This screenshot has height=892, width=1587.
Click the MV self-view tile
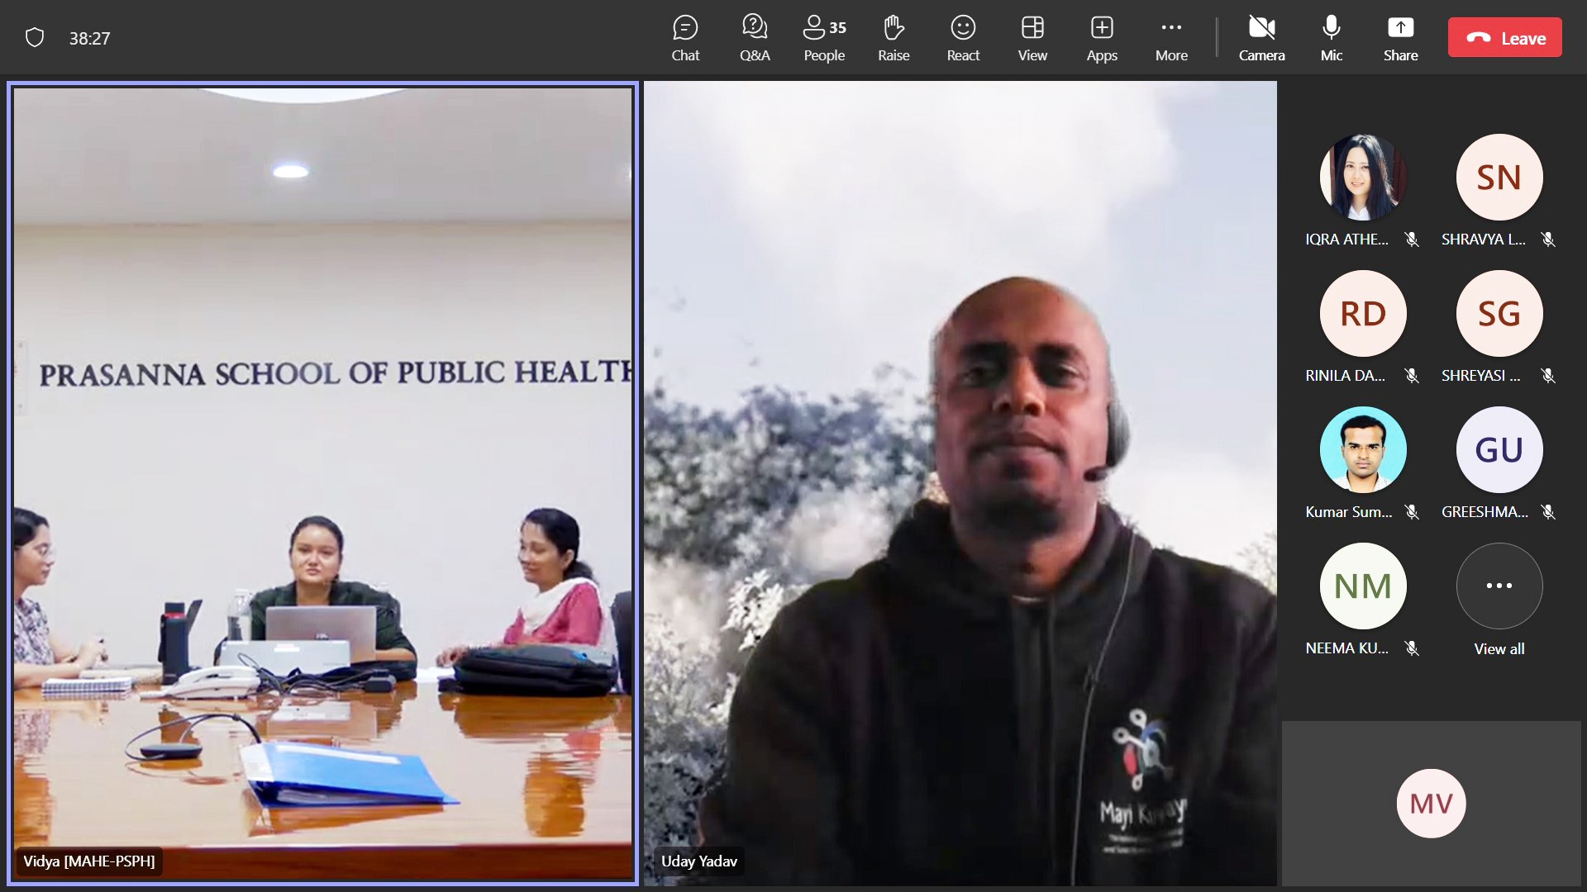1431,803
